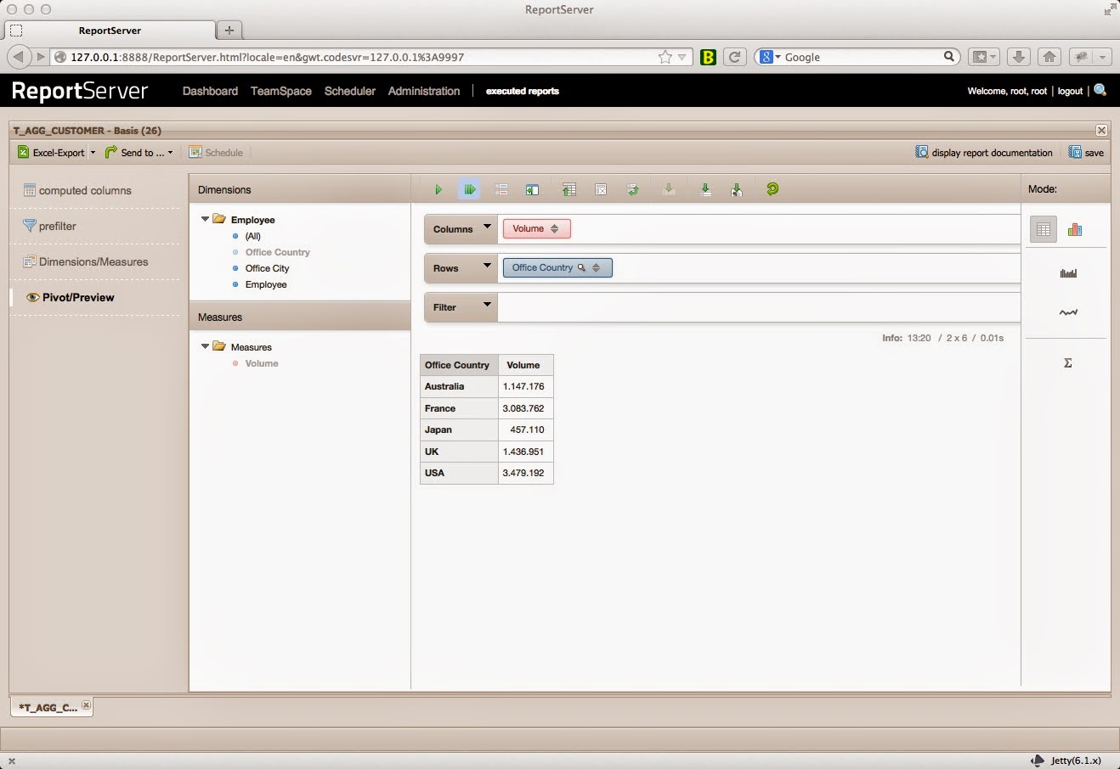The image size is (1120, 769).
Task: Click the green-arrow table icon in pivot toolbar
Action: click(569, 189)
